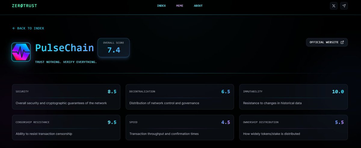361x148 pixels.
Task: Click 'Overall security and cryptographic guarantees' description
Action: pos(61,103)
